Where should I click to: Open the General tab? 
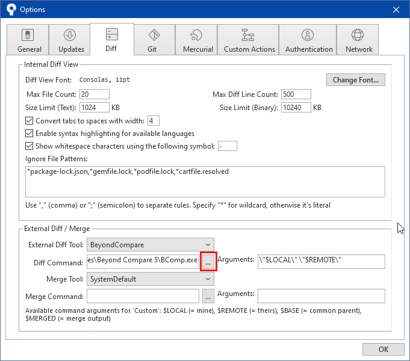(x=28, y=40)
